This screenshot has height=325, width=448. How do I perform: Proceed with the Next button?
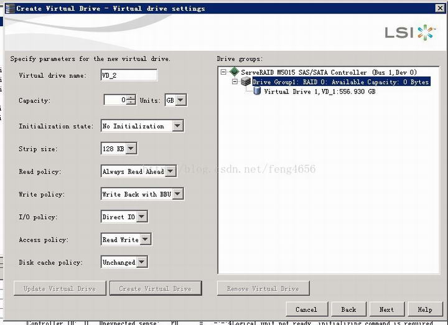(x=387, y=309)
